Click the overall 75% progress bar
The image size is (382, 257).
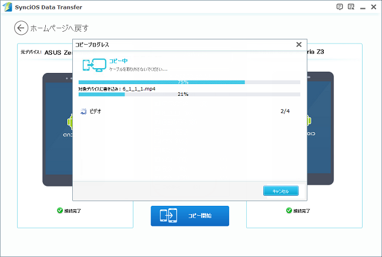[x=189, y=82]
